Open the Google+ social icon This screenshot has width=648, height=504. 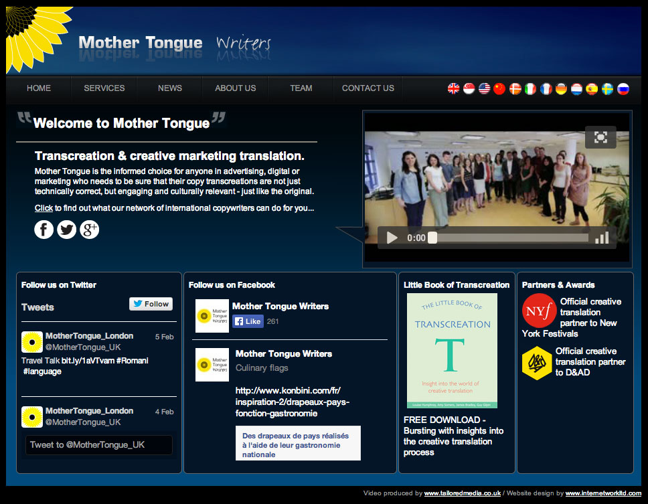click(89, 230)
